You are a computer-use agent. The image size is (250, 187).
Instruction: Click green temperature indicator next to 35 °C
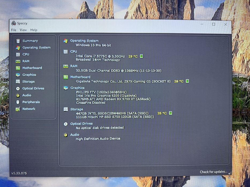pos(170,113)
